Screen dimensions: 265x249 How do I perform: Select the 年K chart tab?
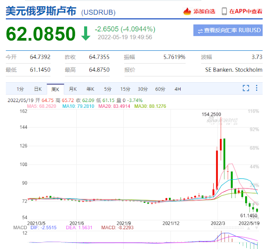(x=90, y=89)
